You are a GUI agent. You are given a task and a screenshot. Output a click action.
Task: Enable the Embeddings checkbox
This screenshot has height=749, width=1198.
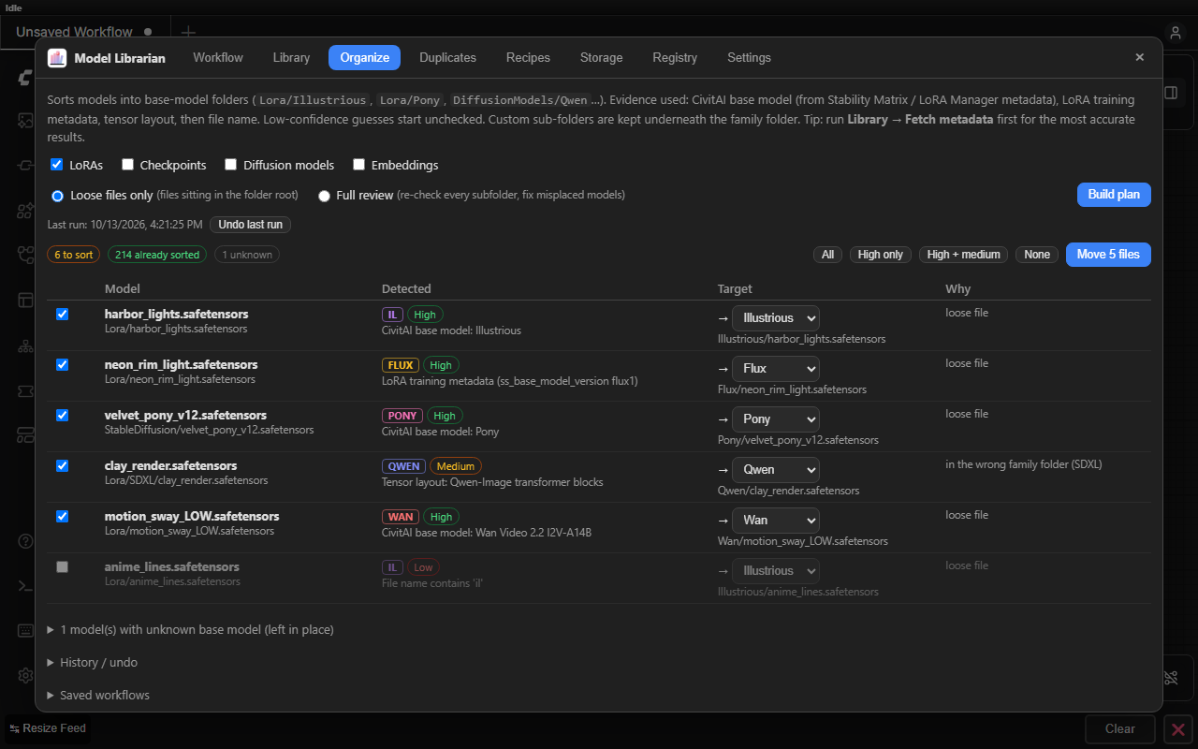tap(358, 165)
